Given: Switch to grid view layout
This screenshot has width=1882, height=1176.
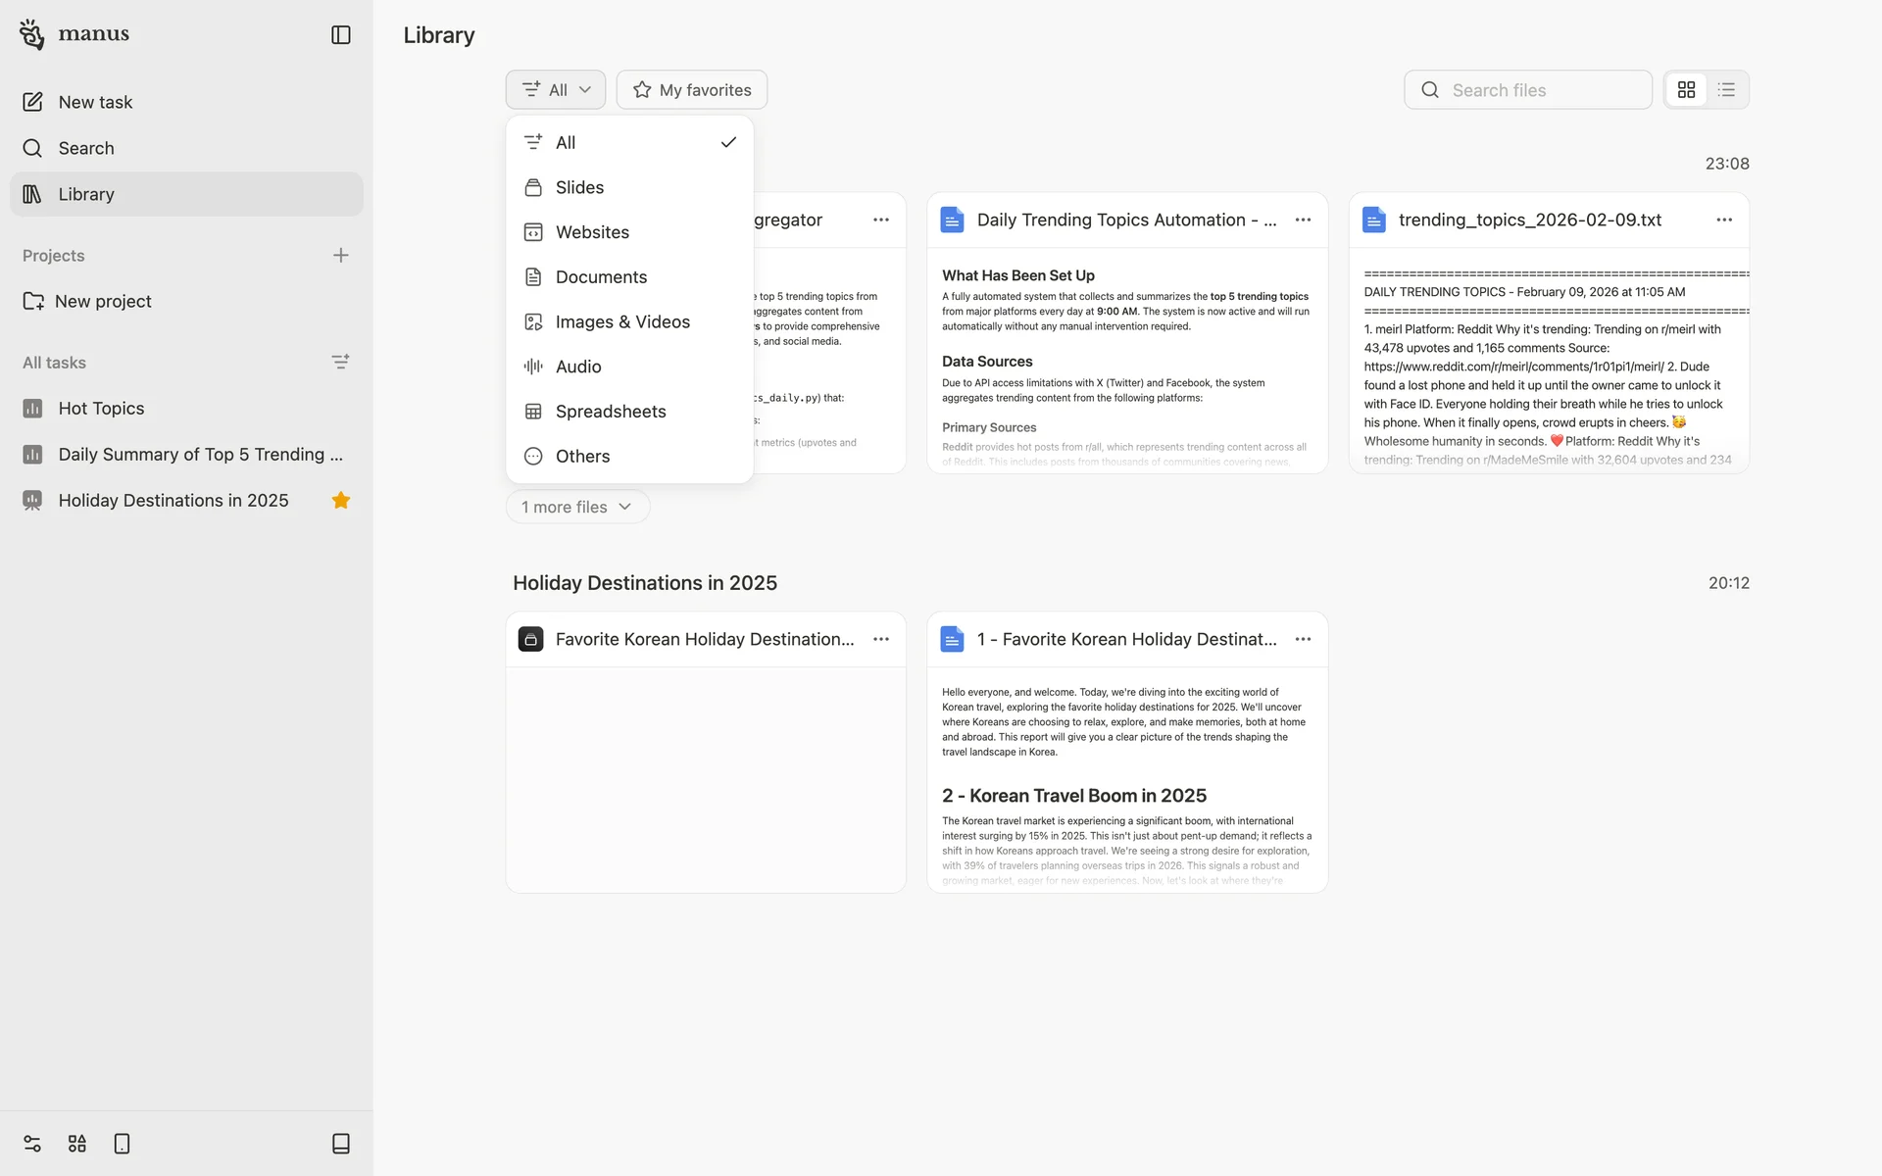Looking at the screenshot, I should (x=1686, y=90).
